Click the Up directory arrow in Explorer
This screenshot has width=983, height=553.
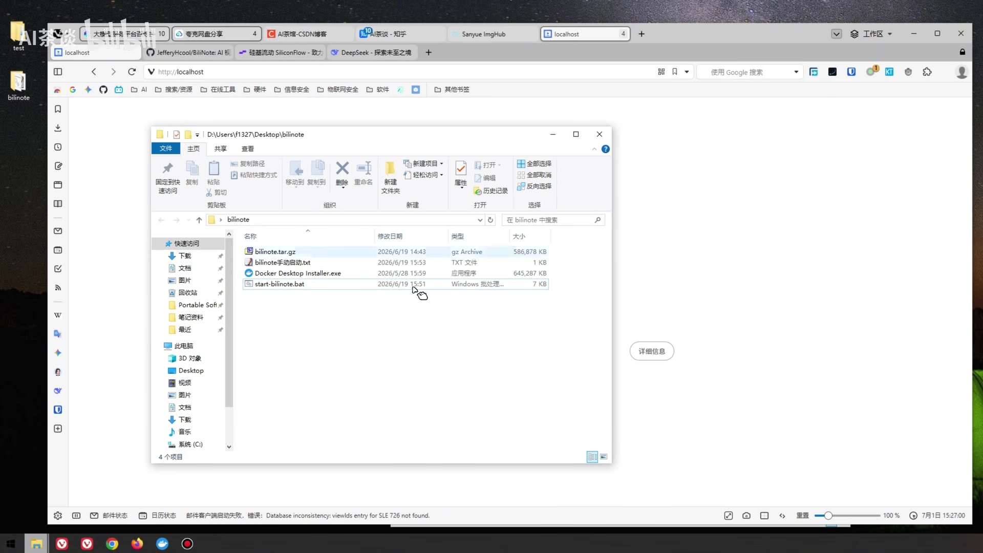click(x=199, y=220)
